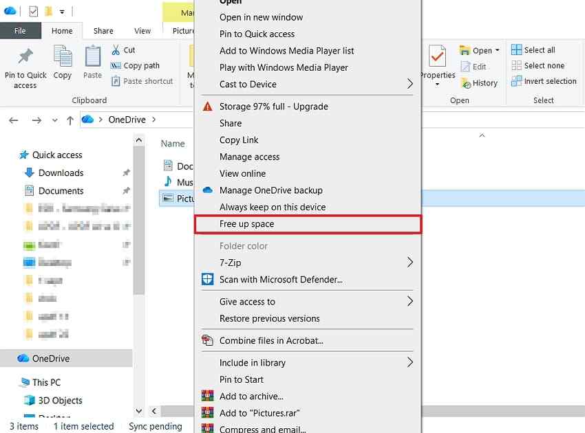Click Select all in the ribbon
Screen dimensions: 585x433
point(533,50)
